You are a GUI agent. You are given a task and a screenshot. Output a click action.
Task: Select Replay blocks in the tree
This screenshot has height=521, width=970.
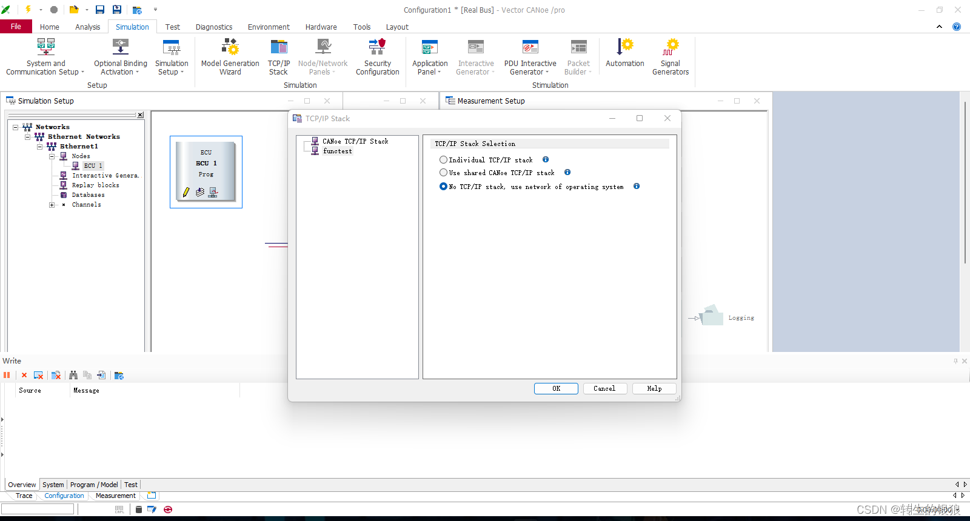(x=96, y=185)
